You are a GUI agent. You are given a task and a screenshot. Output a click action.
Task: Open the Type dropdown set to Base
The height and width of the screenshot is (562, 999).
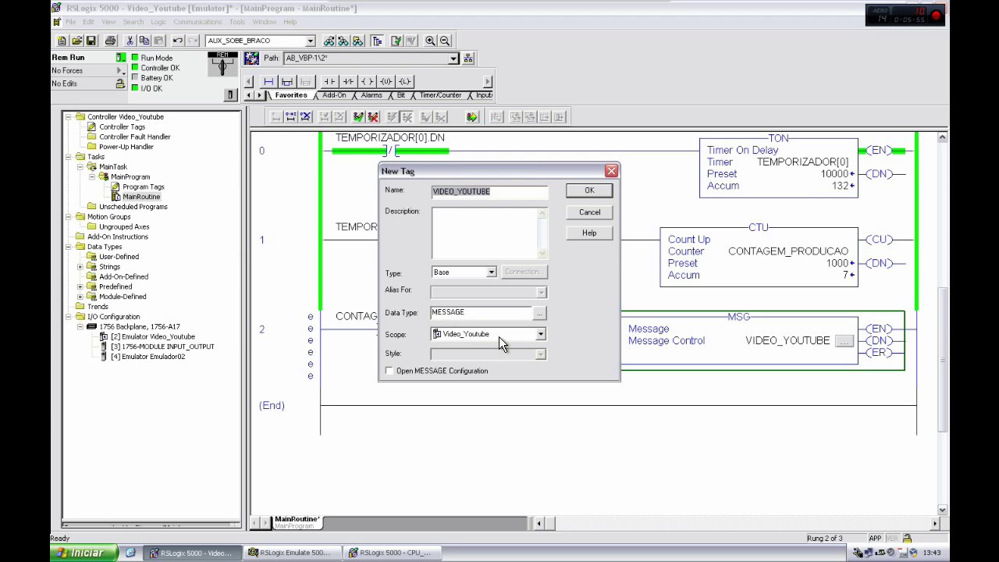tap(491, 272)
